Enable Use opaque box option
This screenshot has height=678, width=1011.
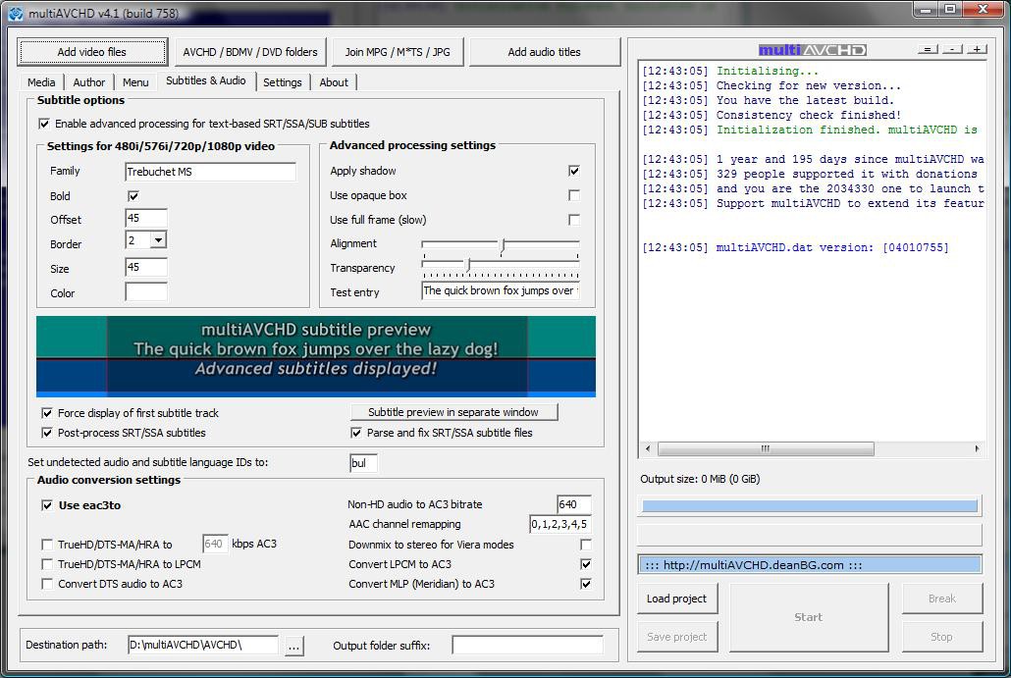pyautogui.click(x=574, y=195)
